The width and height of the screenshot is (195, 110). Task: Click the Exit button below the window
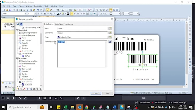144,98
